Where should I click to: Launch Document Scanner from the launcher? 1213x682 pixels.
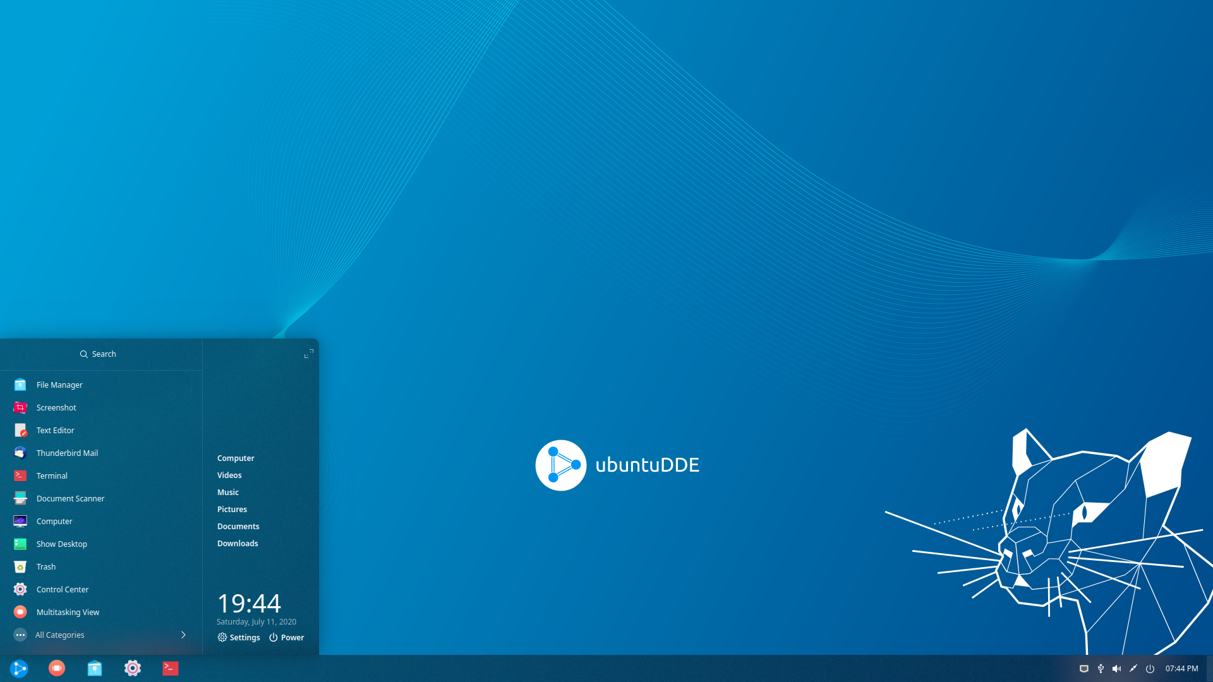[101, 498]
